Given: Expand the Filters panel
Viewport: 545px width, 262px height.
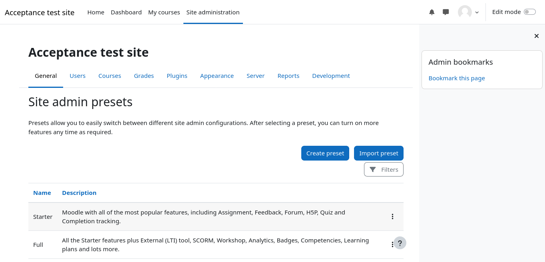Looking at the screenshot, I should [x=384, y=169].
